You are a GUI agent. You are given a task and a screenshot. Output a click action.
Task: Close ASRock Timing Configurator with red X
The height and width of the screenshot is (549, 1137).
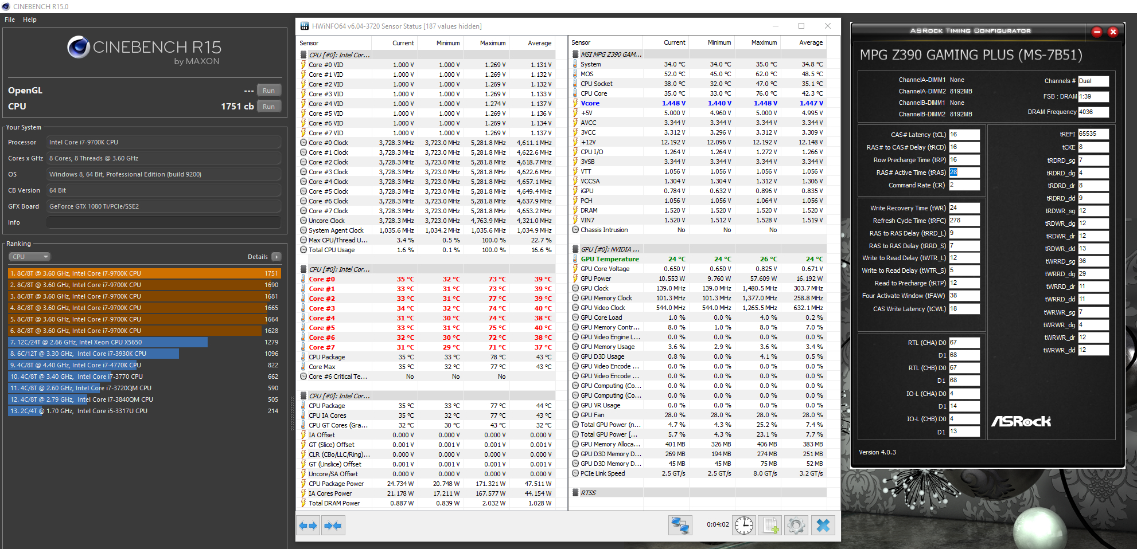click(1113, 32)
